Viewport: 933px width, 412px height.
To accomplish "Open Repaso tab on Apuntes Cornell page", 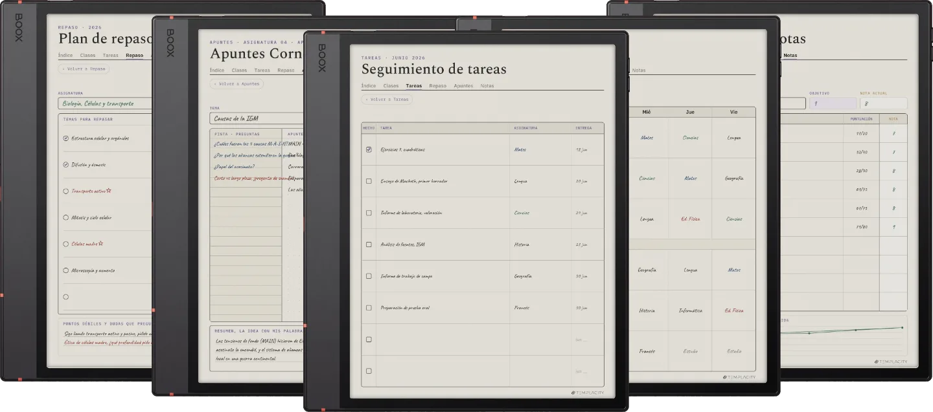I will pos(286,70).
